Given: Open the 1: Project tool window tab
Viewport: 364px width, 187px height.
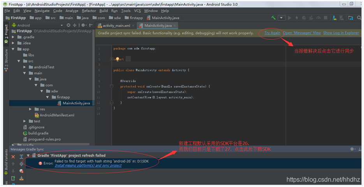Looking at the screenshot, I should [x=6, y=33].
